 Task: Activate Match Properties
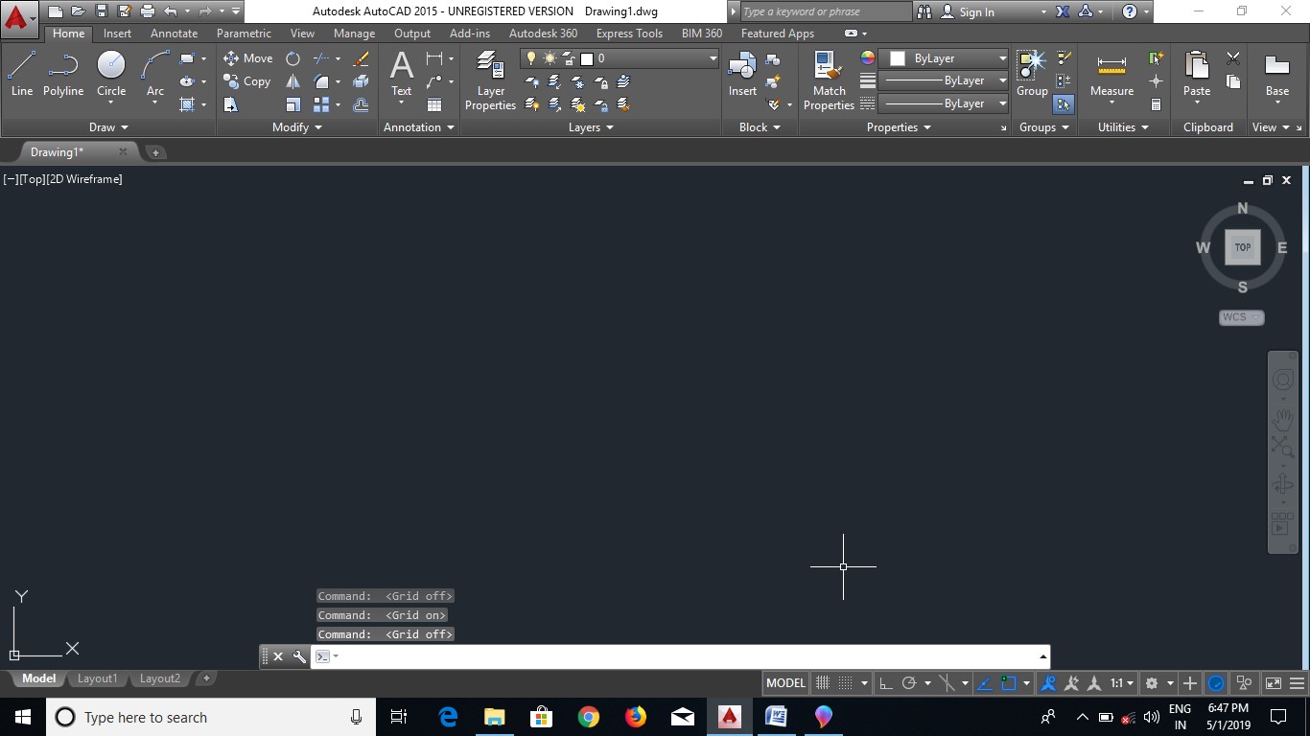pos(829,80)
